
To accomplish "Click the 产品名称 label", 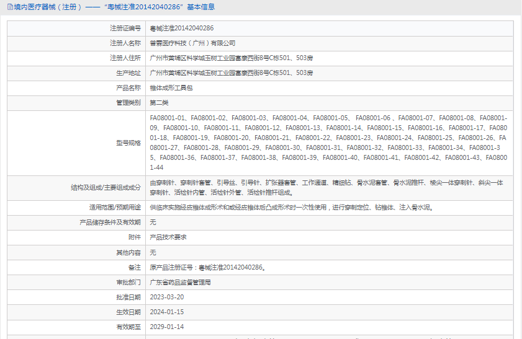I will [128, 88].
